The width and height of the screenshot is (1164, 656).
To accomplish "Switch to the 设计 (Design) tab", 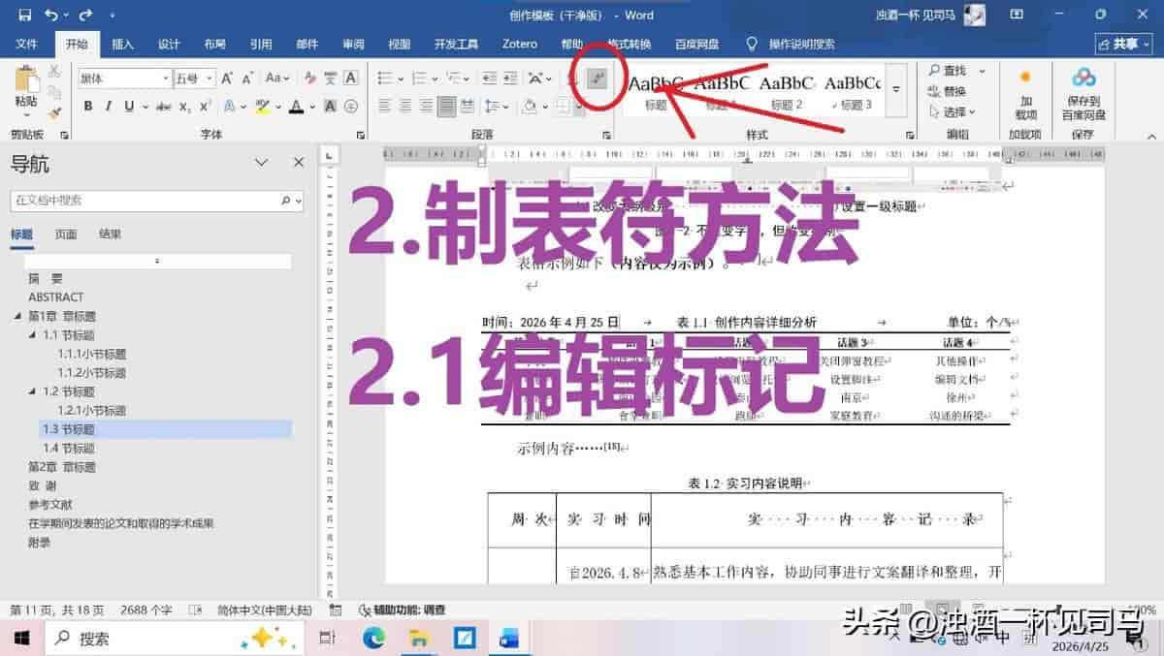I will (x=169, y=44).
